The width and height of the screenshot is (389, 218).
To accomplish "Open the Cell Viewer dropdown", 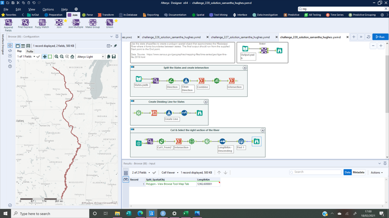I will 170,173.
